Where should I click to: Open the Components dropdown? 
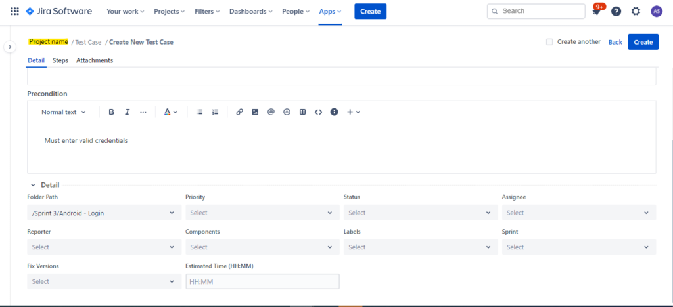click(x=262, y=247)
